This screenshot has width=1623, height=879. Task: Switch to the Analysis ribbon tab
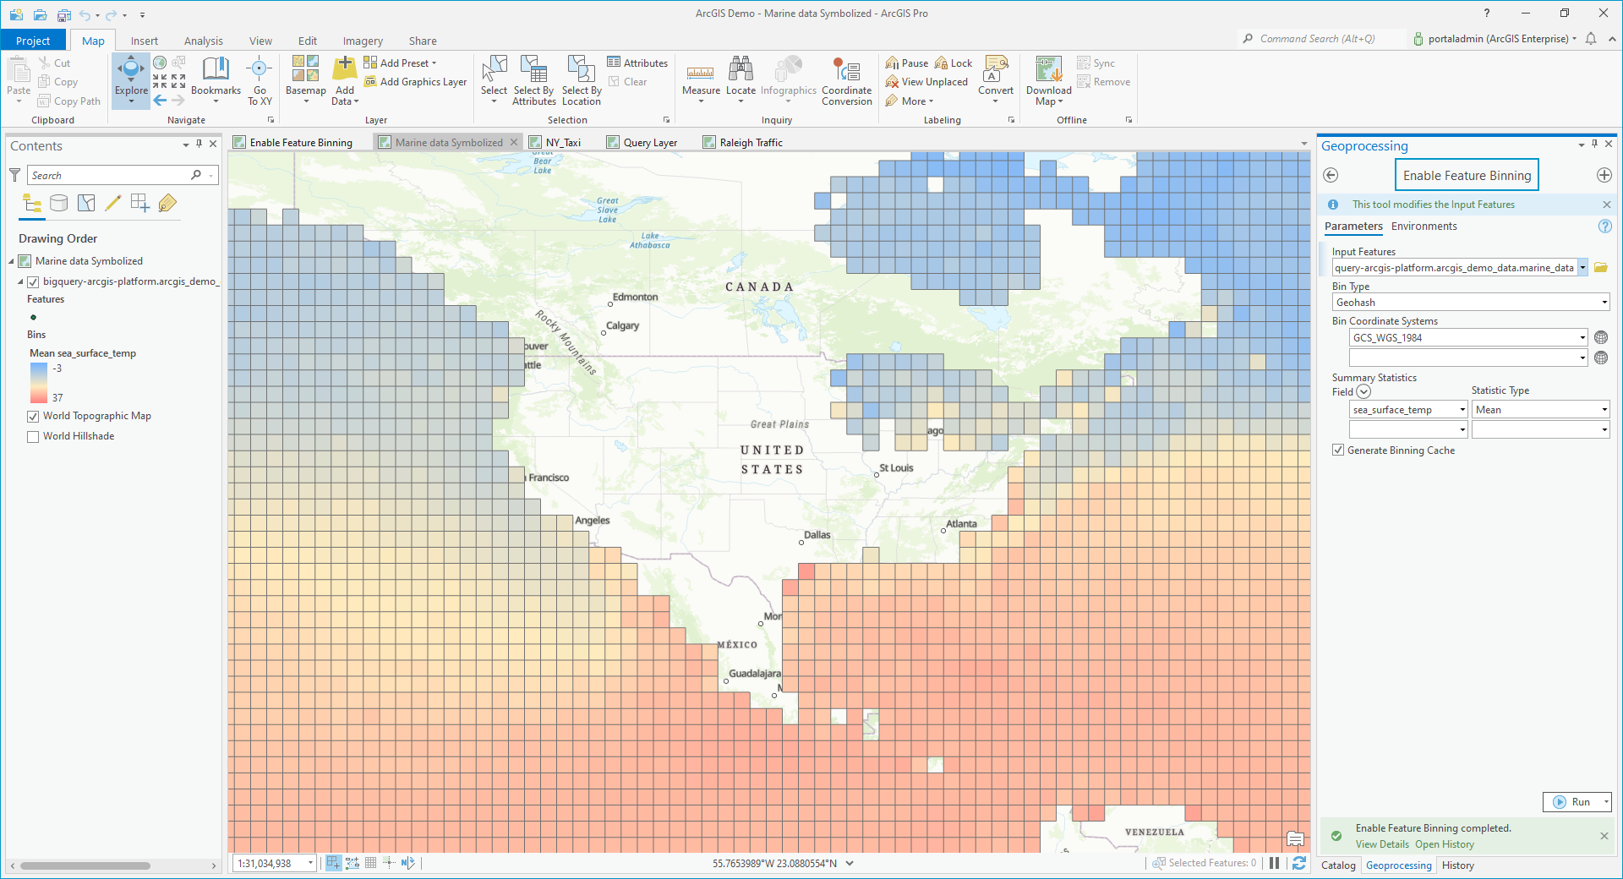click(203, 41)
